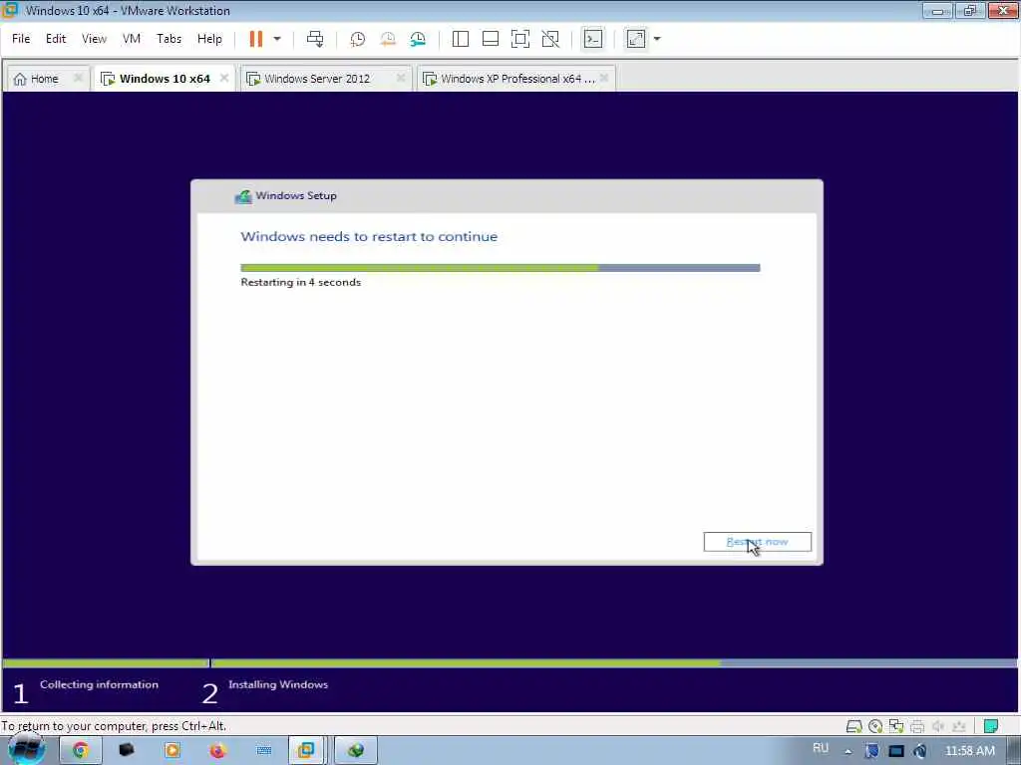Click the blue shield tray icon
This screenshot has height=765, width=1021.
[871, 751]
